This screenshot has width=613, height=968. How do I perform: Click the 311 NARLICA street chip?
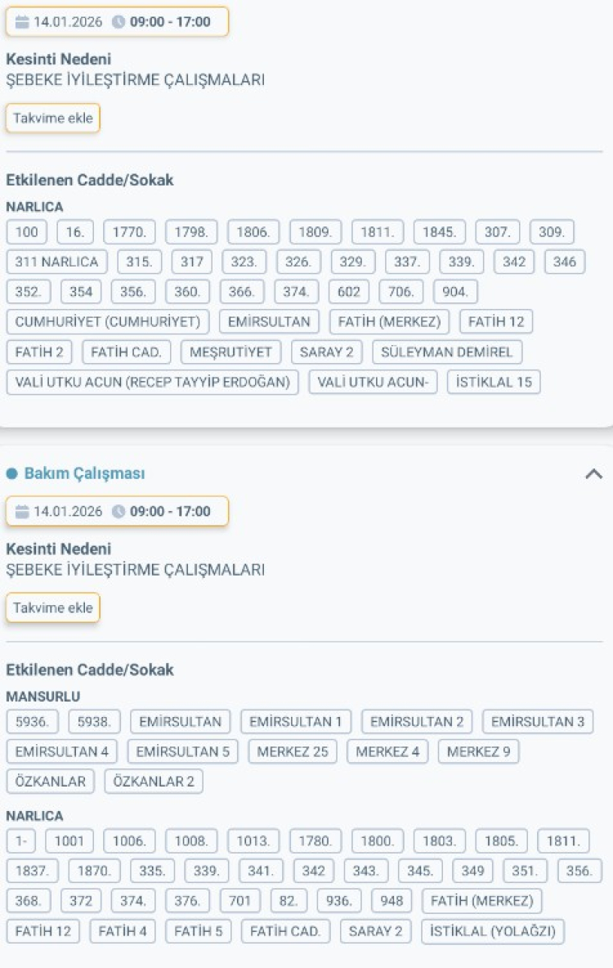point(56,262)
